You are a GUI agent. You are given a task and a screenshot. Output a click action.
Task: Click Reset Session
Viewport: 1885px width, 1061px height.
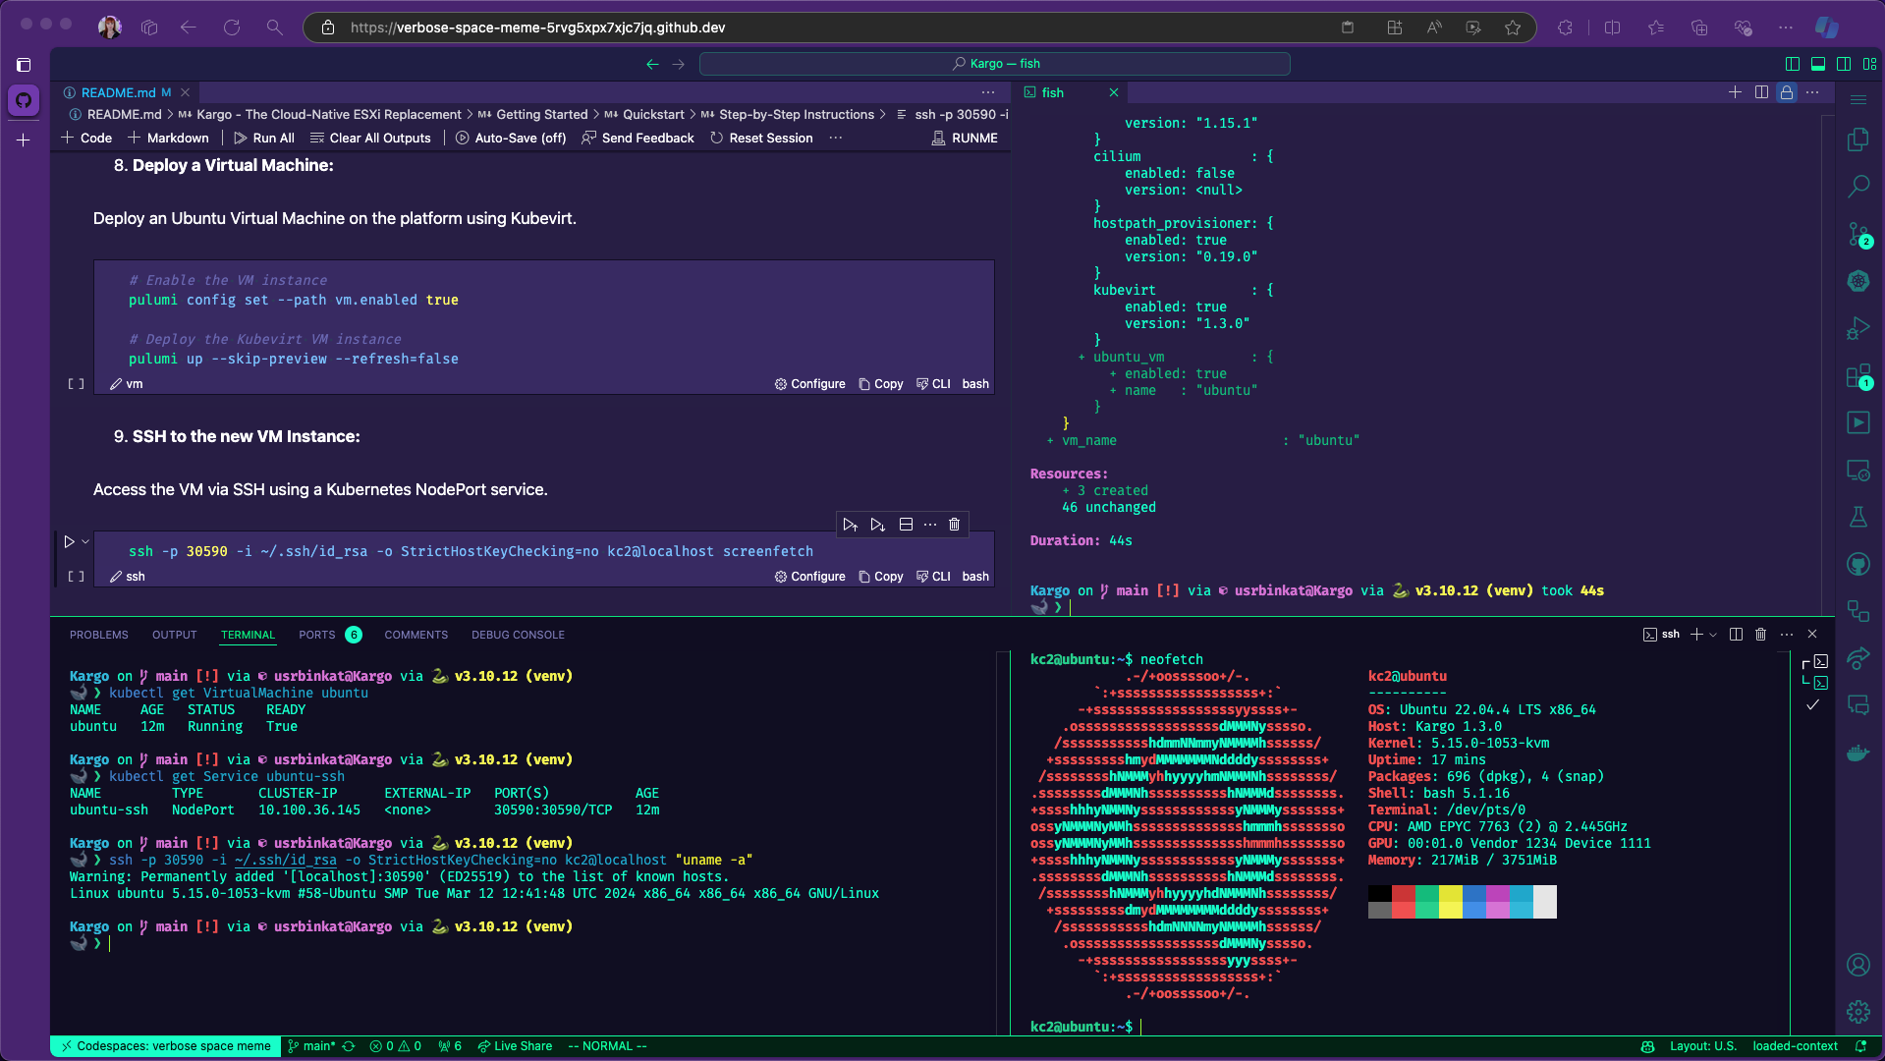pyautogui.click(x=761, y=139)
